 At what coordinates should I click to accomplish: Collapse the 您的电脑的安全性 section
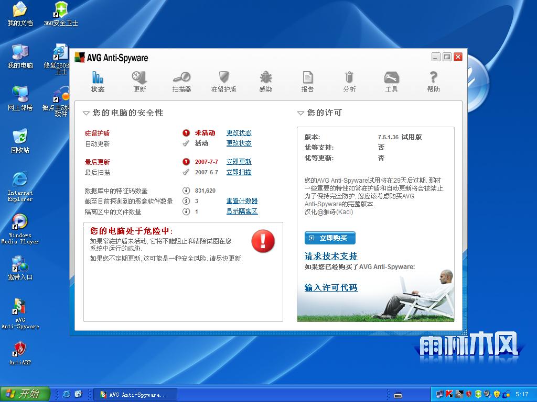click(x=87, y=113)
